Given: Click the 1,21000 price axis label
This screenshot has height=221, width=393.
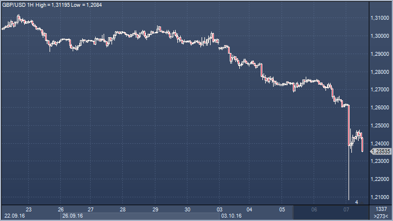Looking at the screenshot, I should (x=379, y=197).
